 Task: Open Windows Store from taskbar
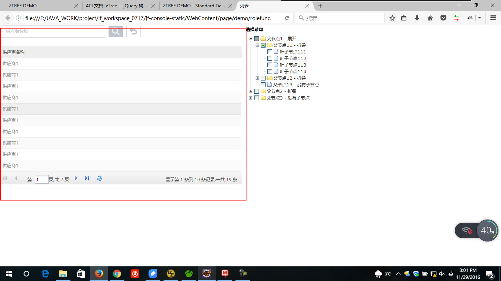point(81,274)
